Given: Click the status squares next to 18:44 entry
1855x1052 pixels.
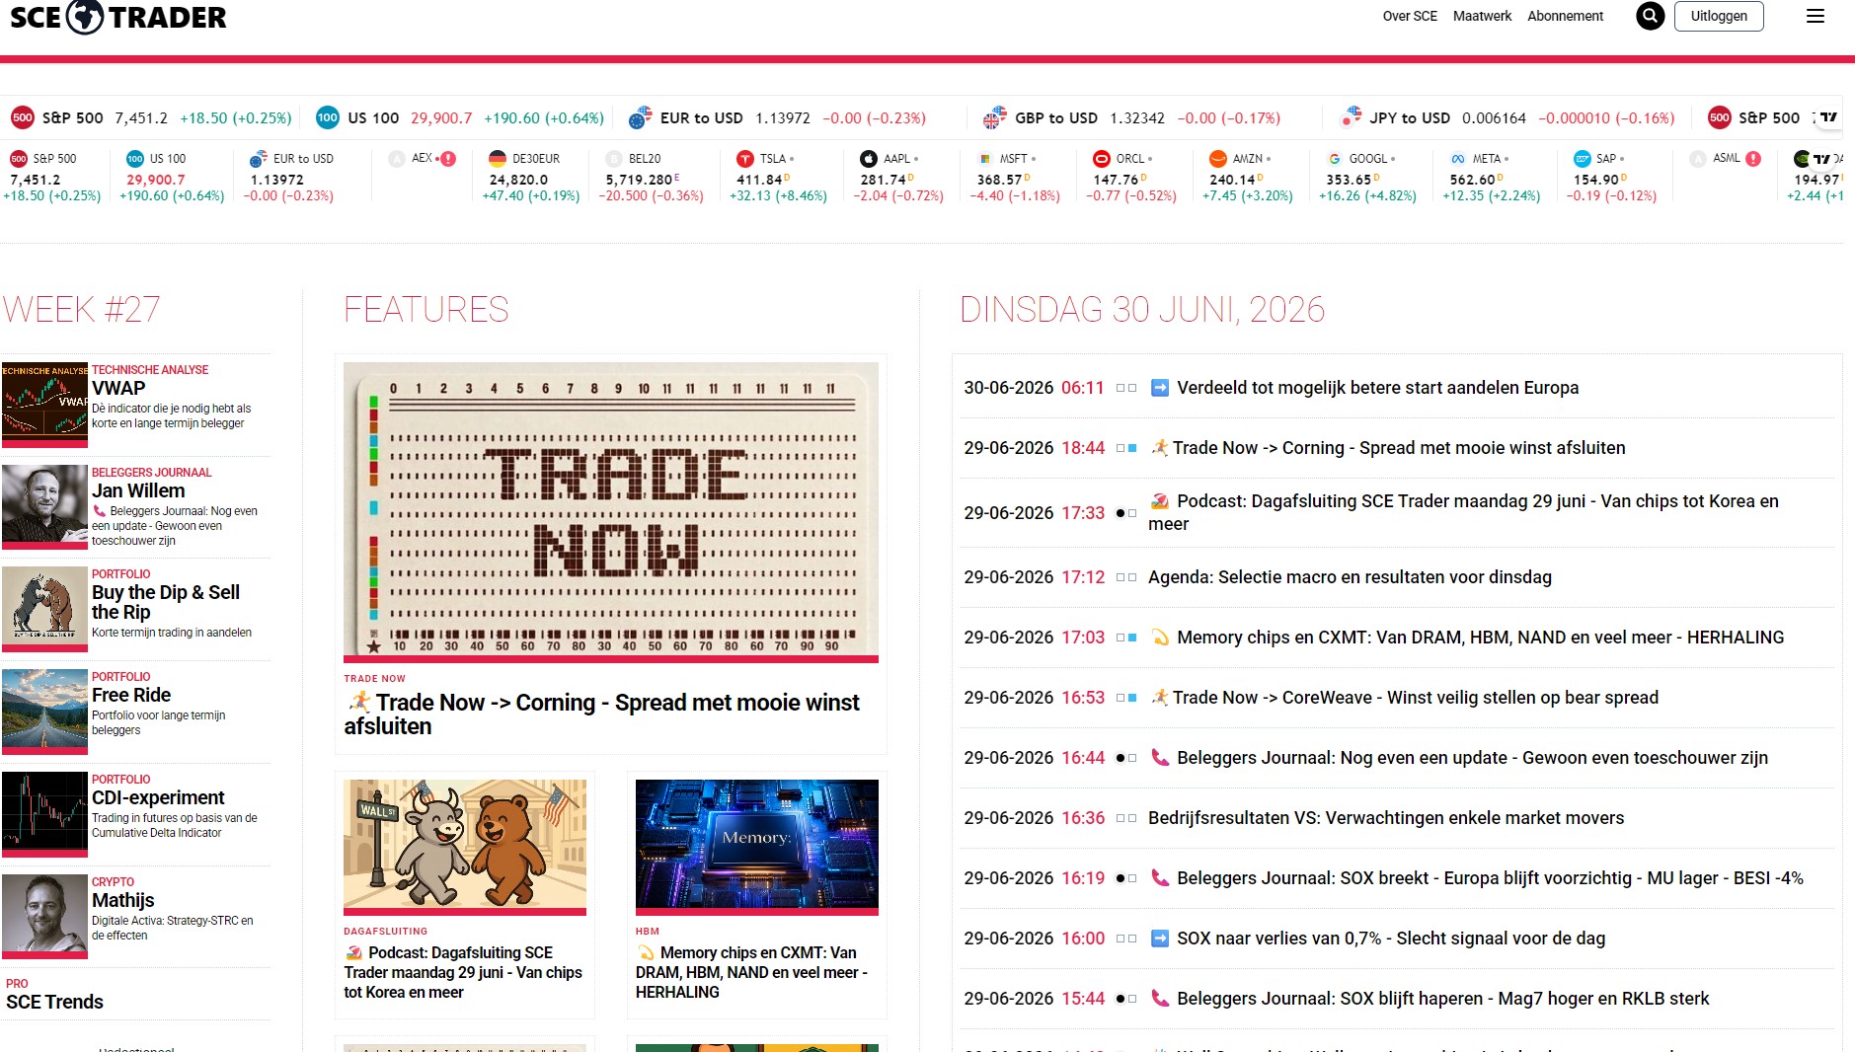Looking at the screenshot, I should [x=1126, y=448].
